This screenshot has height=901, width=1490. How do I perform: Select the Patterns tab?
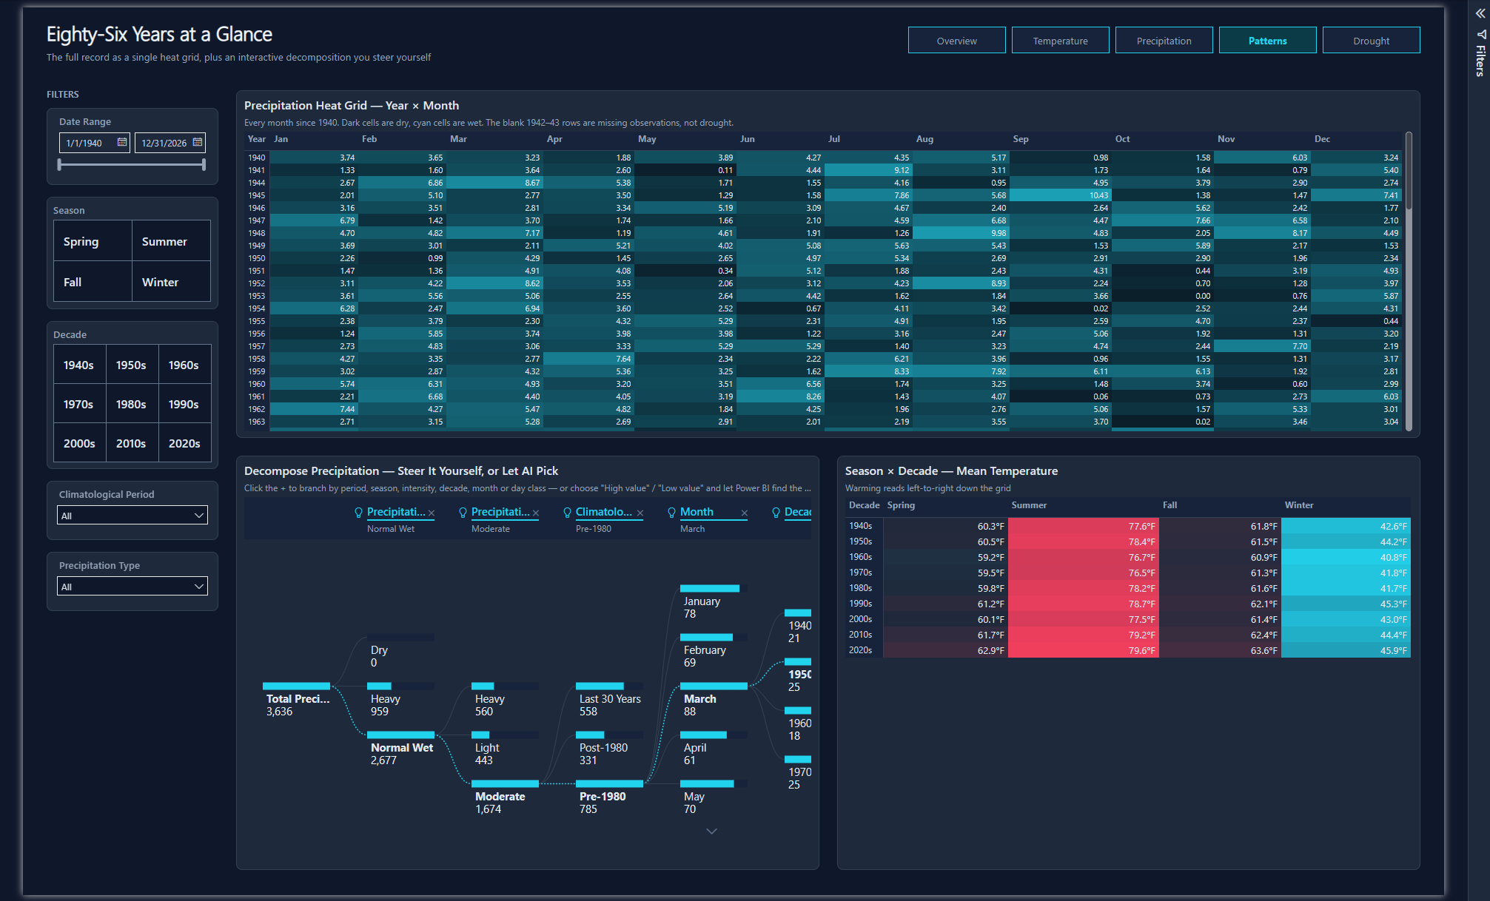(1267, 40)
